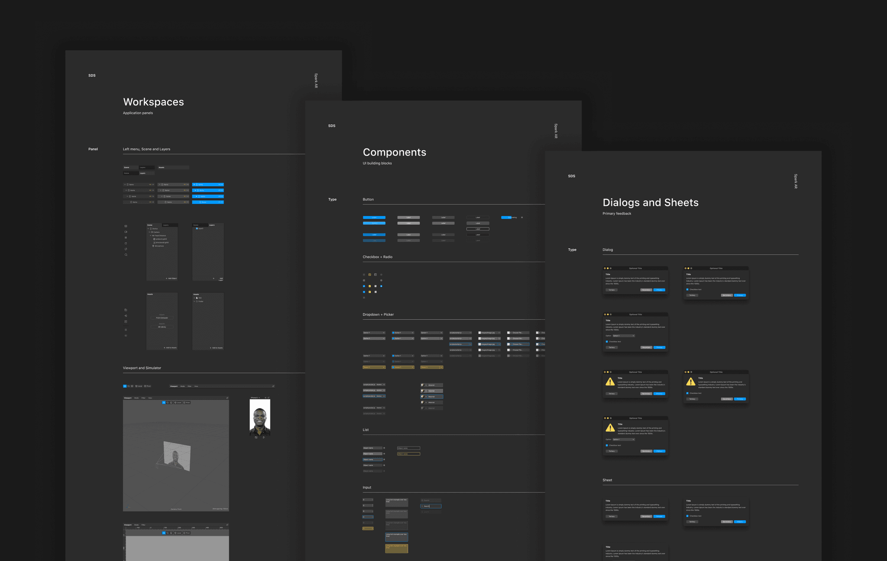
Task: Toggle the radio button in Checkbox + Radio
Action: 381,275
